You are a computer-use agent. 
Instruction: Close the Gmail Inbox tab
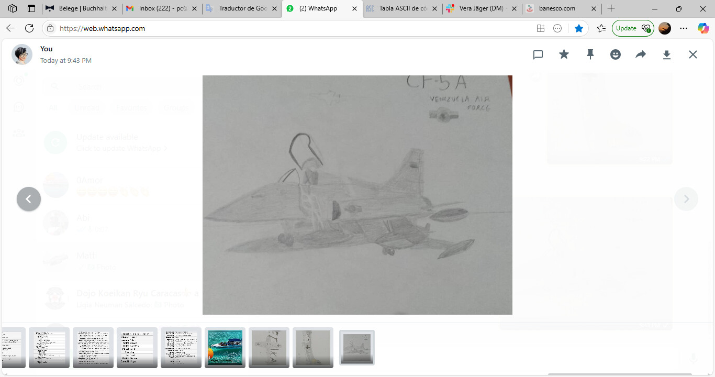195,8
